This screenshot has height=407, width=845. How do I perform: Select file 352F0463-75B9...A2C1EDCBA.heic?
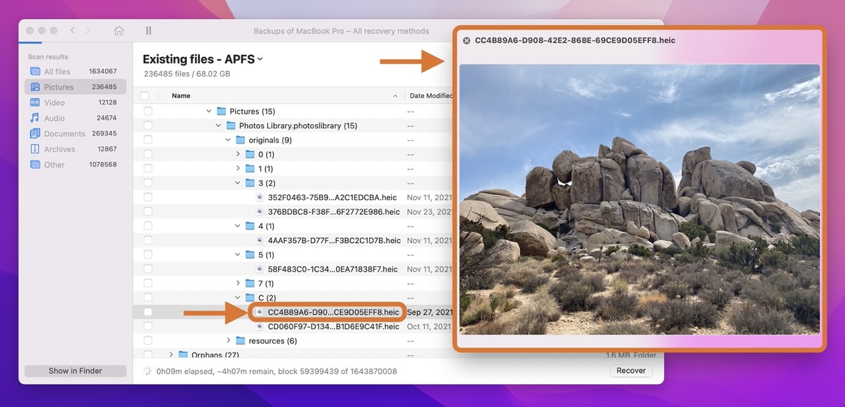click(332, 197)
